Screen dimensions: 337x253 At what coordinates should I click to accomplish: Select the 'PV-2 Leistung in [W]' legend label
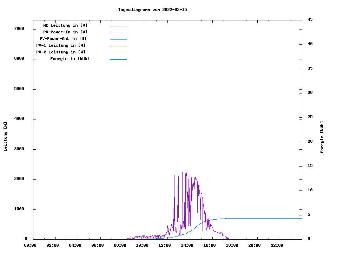coord(61,52)
